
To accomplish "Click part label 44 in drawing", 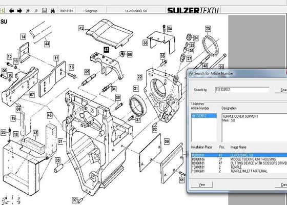I will click(47, 44).
